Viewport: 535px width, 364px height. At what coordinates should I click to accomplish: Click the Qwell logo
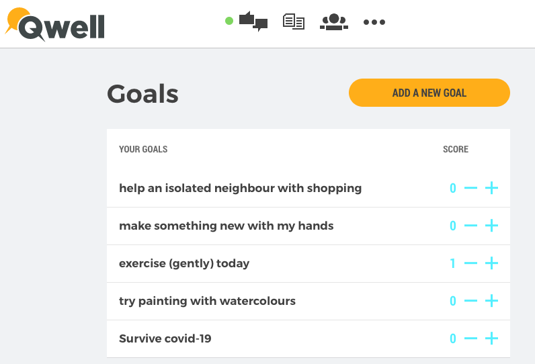54,25
